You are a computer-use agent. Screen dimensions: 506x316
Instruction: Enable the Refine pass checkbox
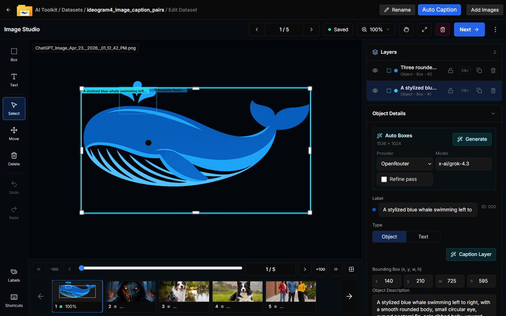tap(384, 179)
